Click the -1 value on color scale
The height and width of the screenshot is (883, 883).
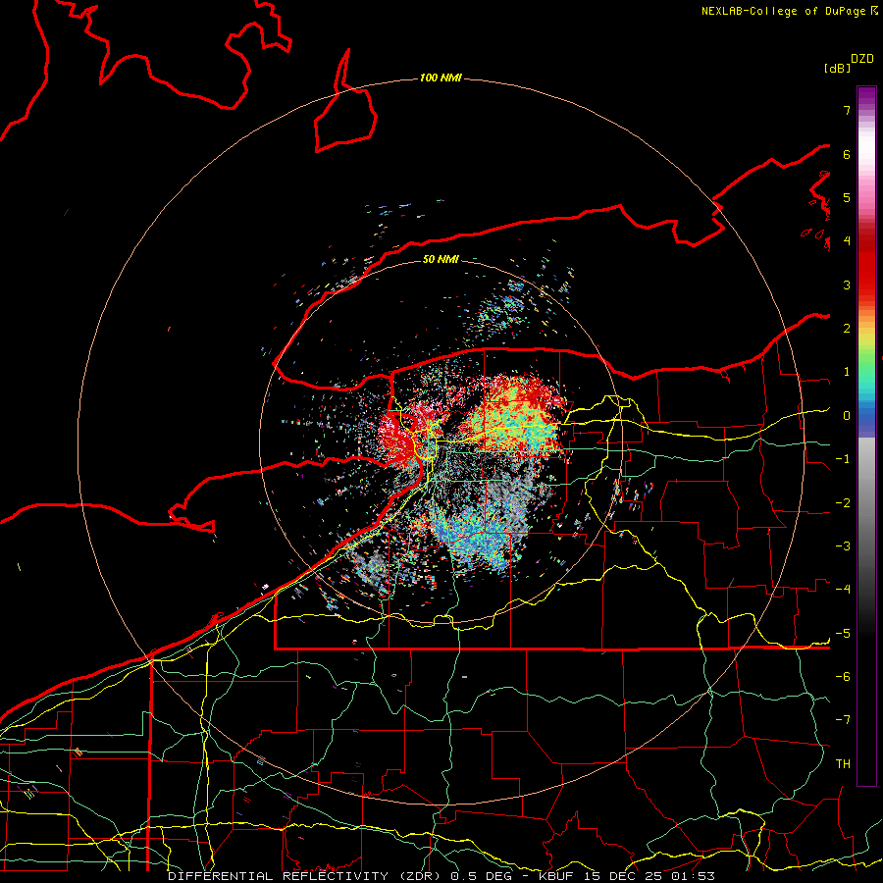click(843, 459)
